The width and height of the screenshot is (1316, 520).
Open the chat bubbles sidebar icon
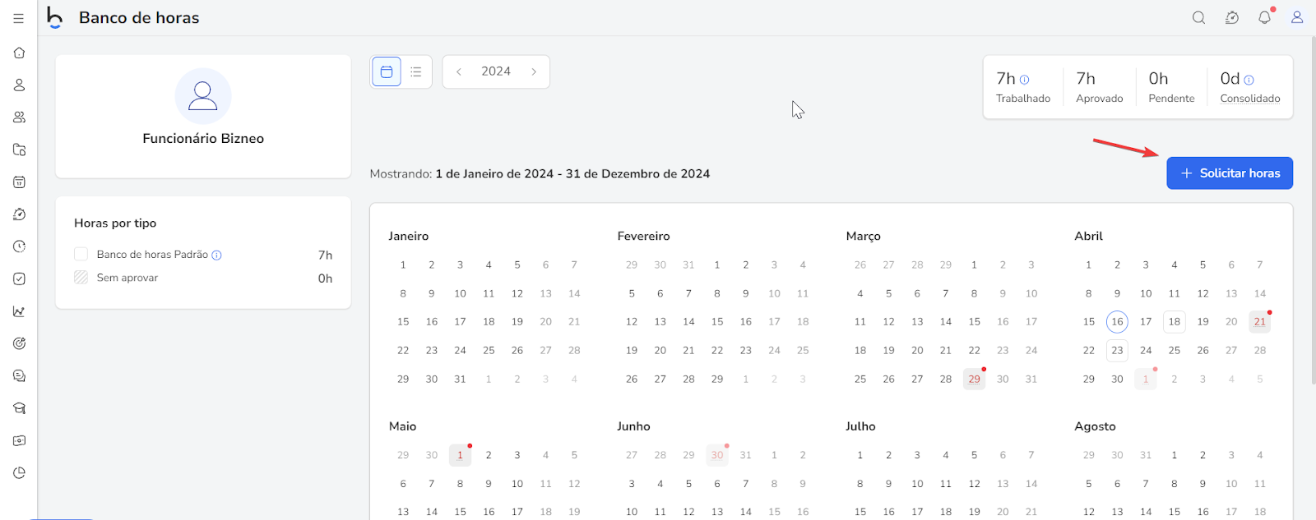tap(19, 375)
